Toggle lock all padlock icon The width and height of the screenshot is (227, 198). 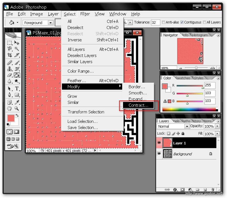(183, 133)
